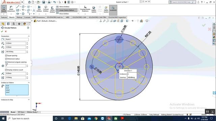Image resolution: width=216 pixels, height=121 pixels.
Task: Select Arc4 in Entities to Pattern list
Action: 7,86
